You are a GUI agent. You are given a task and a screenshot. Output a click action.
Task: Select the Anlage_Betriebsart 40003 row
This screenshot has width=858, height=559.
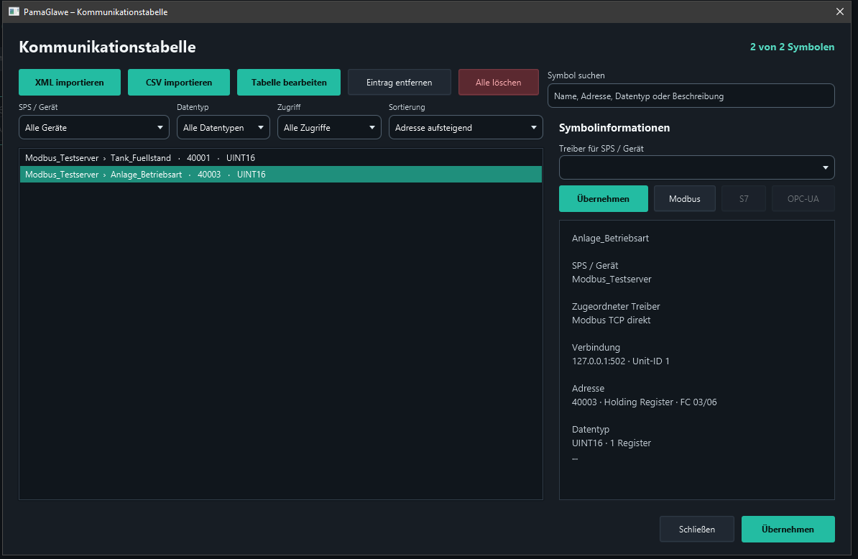(x=281, y=175)
